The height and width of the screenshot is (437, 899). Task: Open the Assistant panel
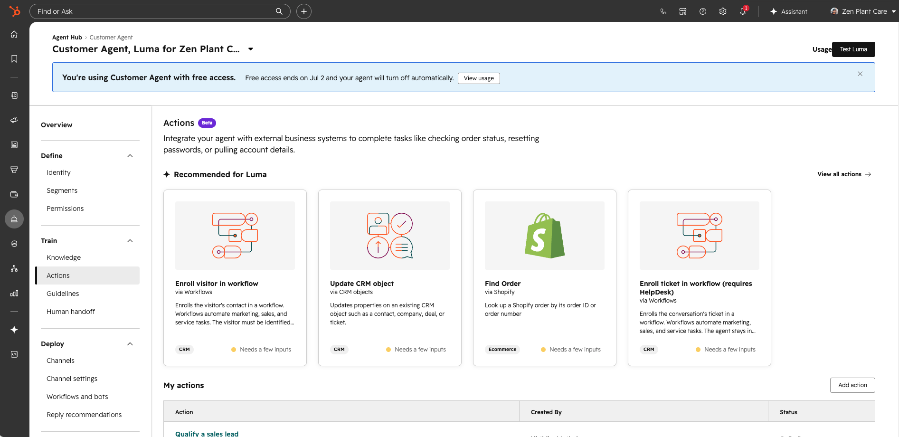pos(789,11)
